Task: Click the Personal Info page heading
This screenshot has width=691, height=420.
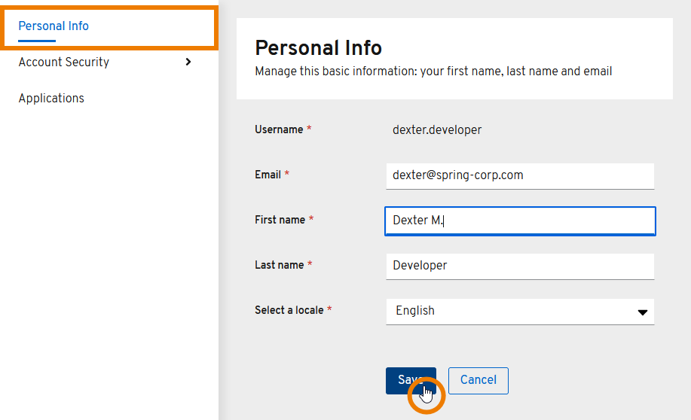Action: [318, 48]
